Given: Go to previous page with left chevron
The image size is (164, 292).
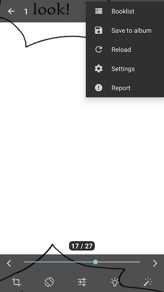Looking at the screenshot, I should tap(9, 263).
